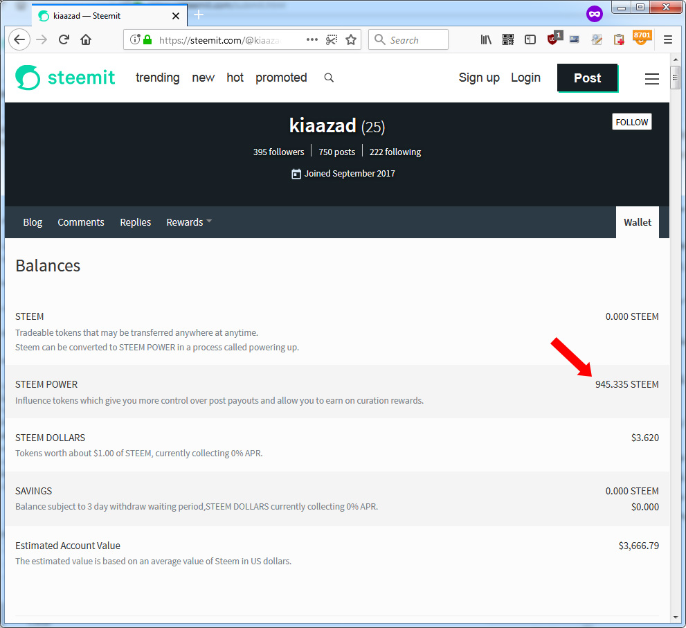
Task: Click the clipboard extension icon
Action: pyautogui.click(x=619, y=40)
